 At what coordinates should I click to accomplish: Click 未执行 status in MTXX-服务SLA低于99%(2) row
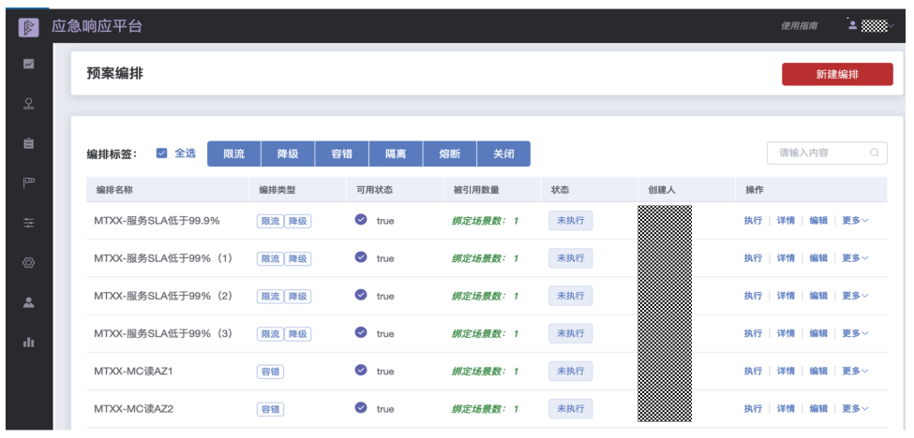(571, 296)
